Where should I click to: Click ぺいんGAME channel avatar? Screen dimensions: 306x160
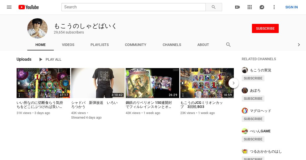click(x=245, y=131)
